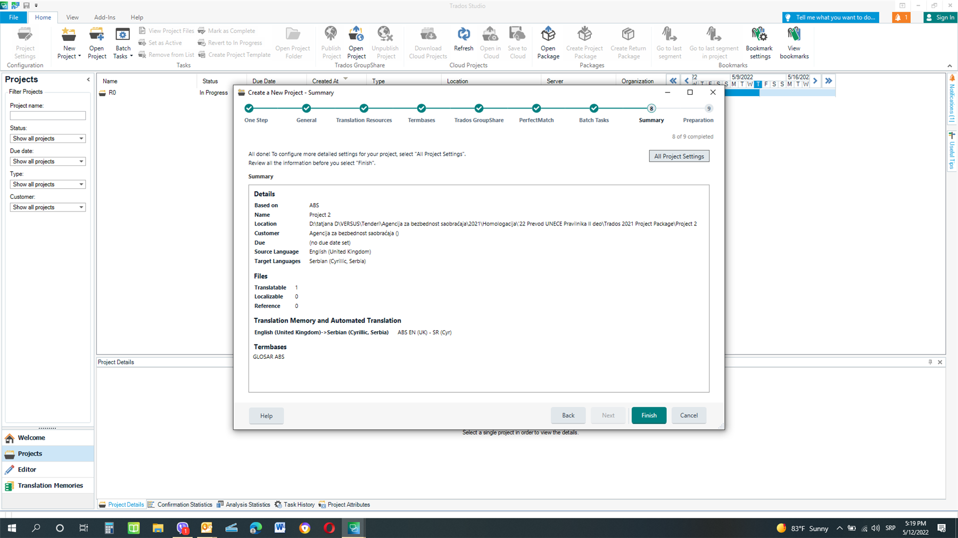The image size is (958, 538).
Task: Click Revert to In Progress
Action: click(x=230, y=43)
